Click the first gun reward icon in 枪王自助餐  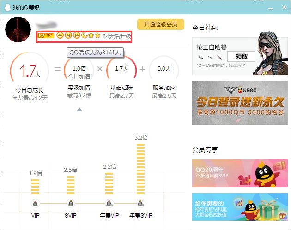(201, 57)
